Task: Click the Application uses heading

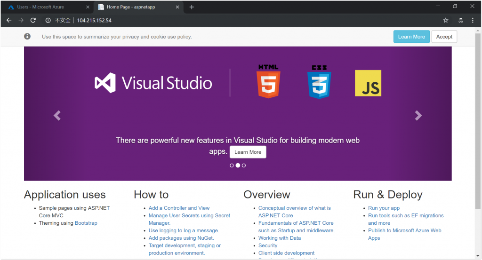Action: tap(65, 195)
